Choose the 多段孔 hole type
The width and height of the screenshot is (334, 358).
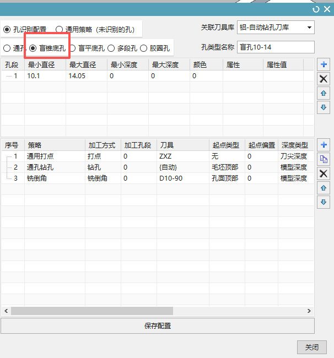pos(122,48)
